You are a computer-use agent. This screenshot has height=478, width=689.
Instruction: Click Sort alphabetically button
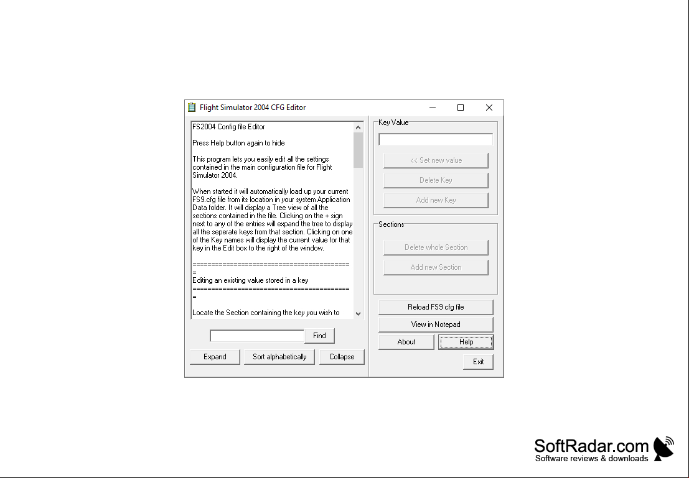tap(279, 357)
